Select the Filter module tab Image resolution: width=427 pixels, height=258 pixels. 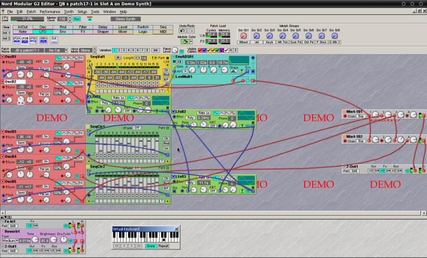(83, 27)
